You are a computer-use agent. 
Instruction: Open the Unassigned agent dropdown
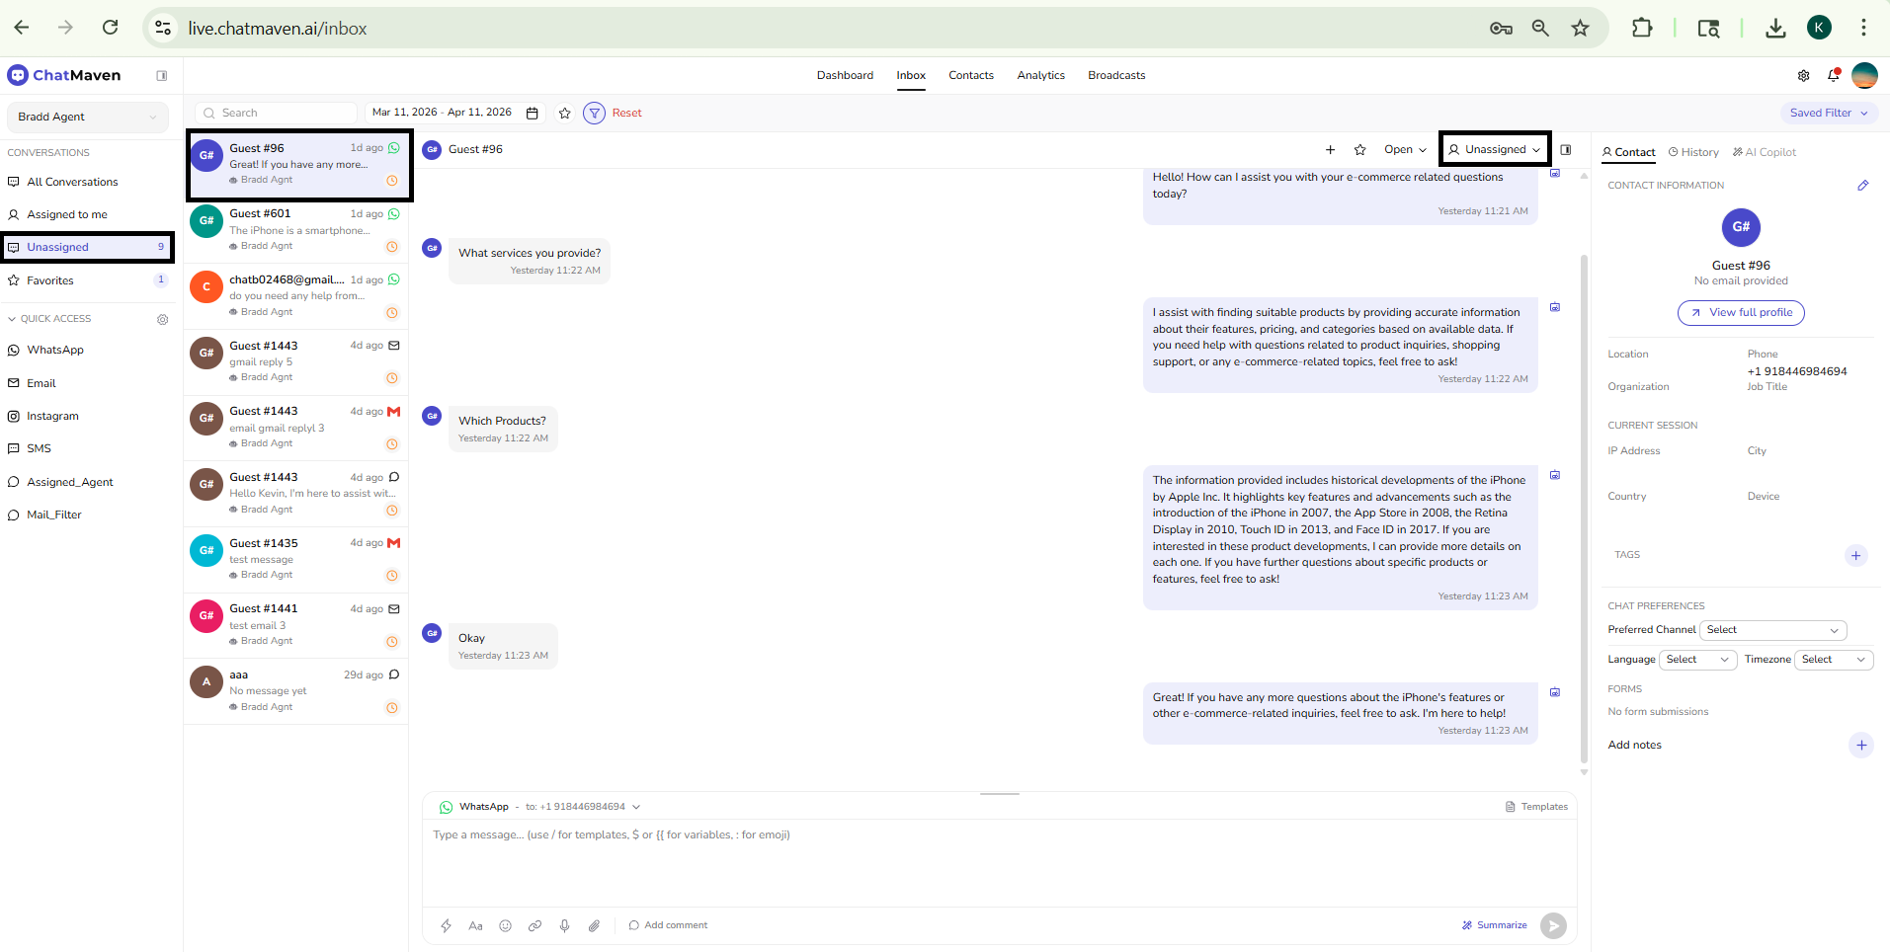(1494, 148)
